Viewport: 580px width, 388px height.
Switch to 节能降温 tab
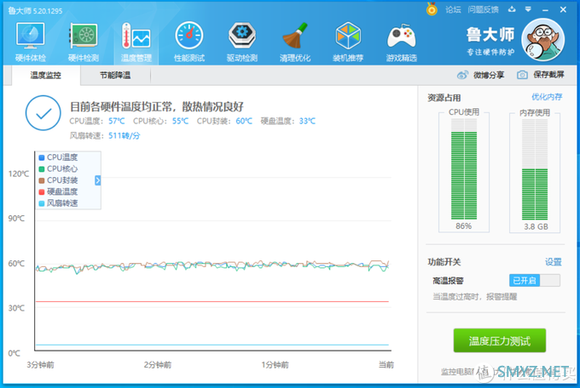115,76
